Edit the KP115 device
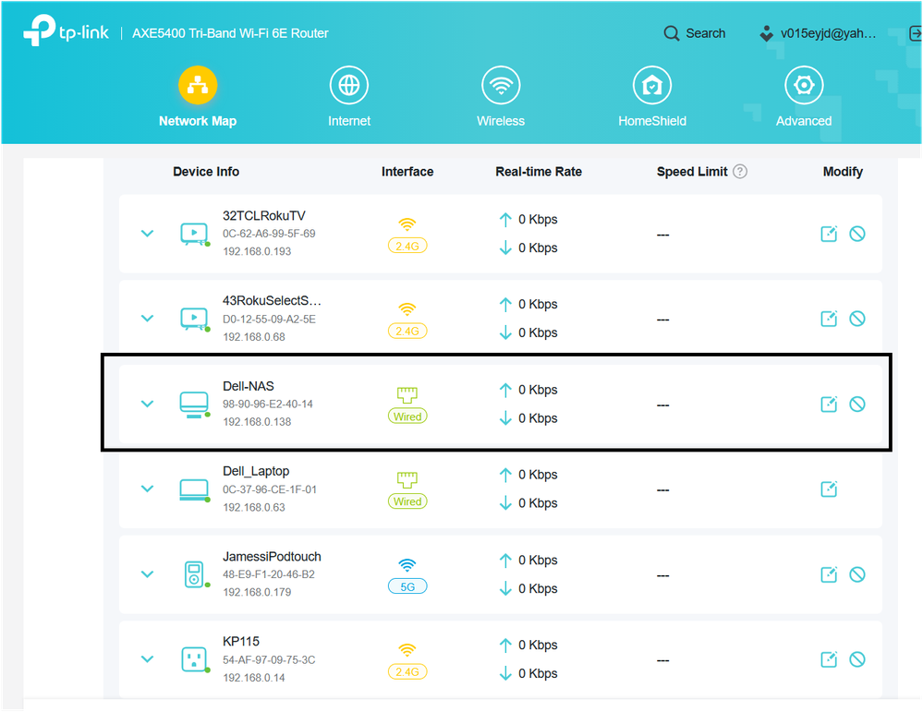Viewport: 923px width, 712px height. [829, 659]
